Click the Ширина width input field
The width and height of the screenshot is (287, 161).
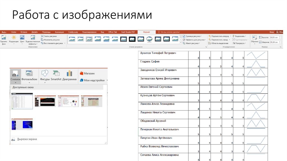point(274,42)
